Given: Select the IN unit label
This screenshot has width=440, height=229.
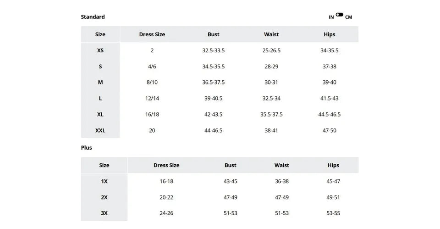Looking at the screenshot, I should click(331, 17).
